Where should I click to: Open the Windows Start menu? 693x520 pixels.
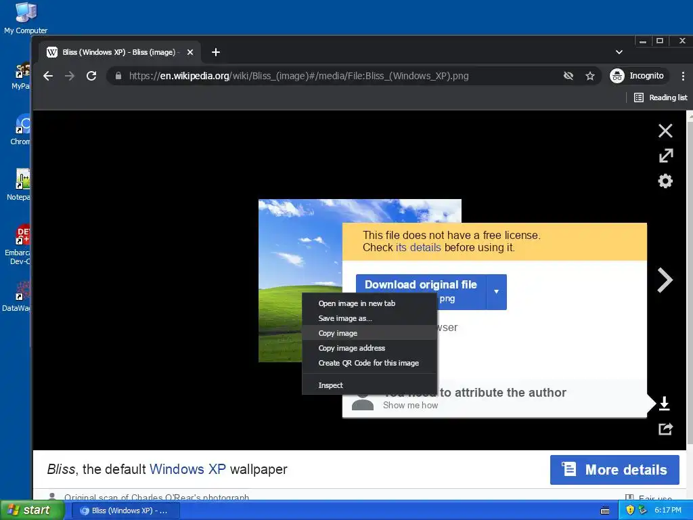(32, 511)
